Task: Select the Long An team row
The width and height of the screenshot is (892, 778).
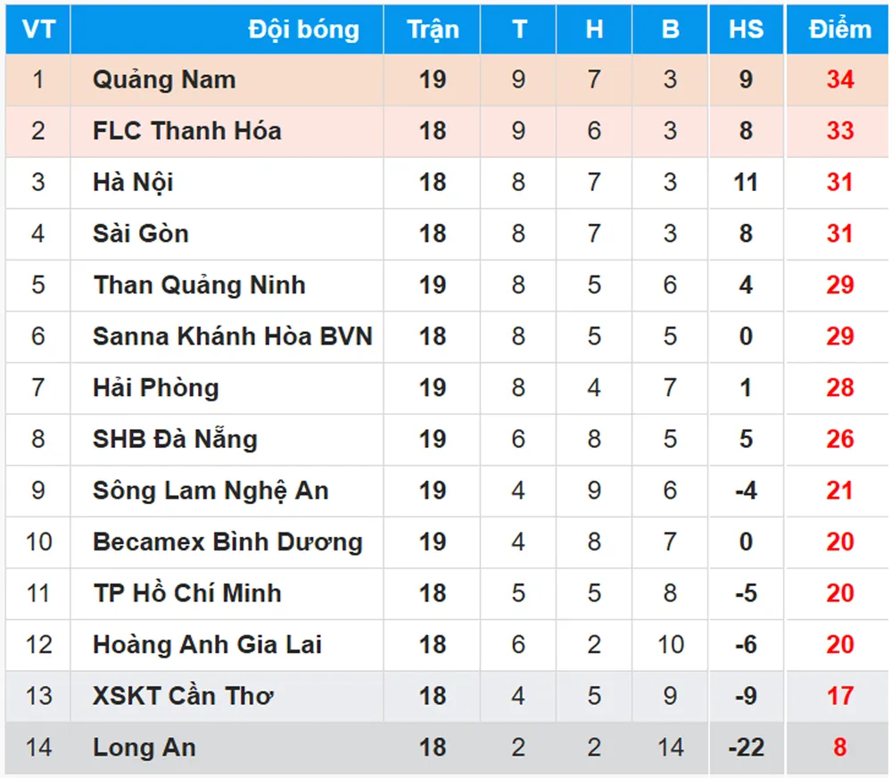Action: (144, 748)
